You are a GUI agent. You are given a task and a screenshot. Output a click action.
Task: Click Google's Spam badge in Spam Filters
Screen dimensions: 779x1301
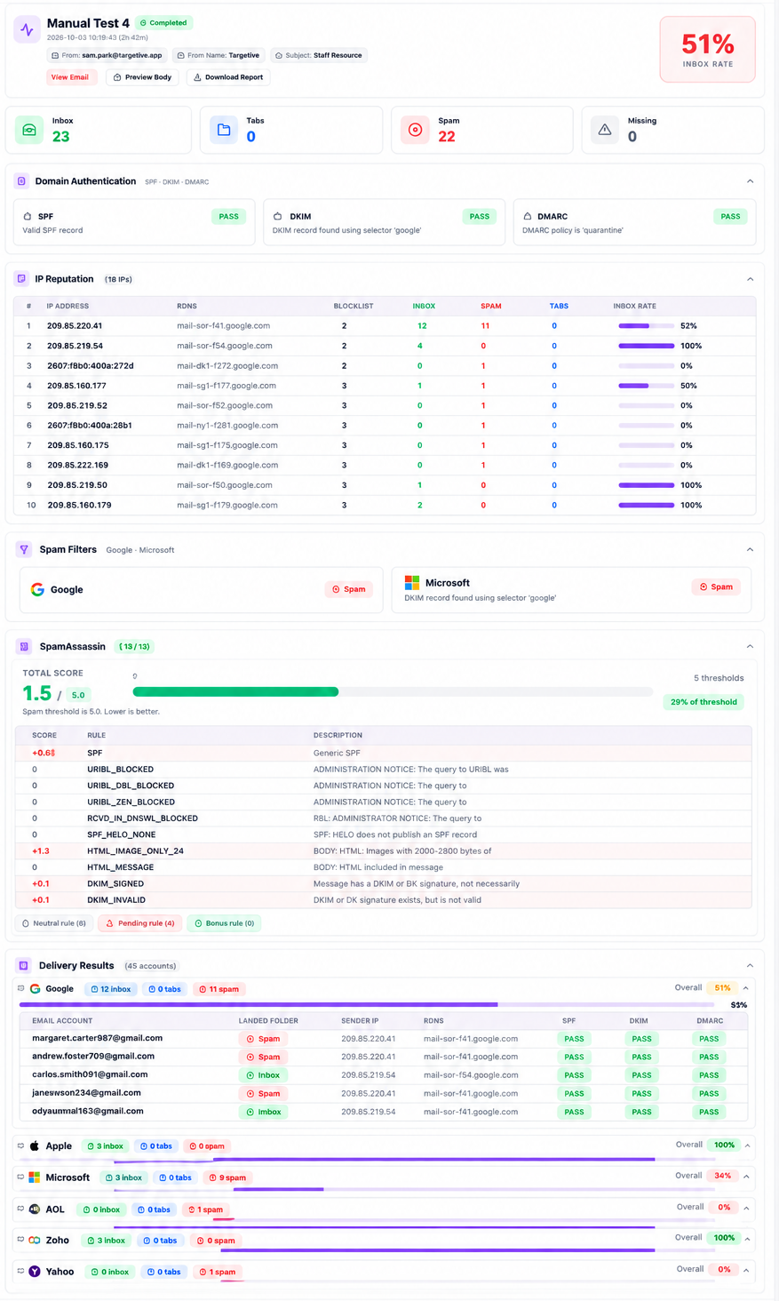pos(349,589)
